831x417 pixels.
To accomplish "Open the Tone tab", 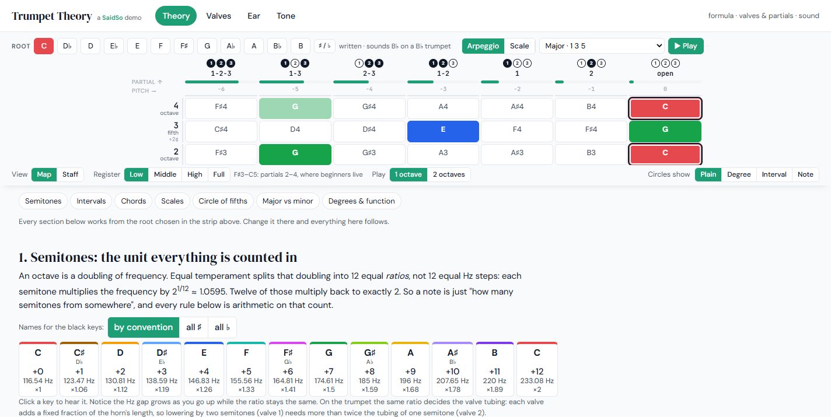I will 286,16.
